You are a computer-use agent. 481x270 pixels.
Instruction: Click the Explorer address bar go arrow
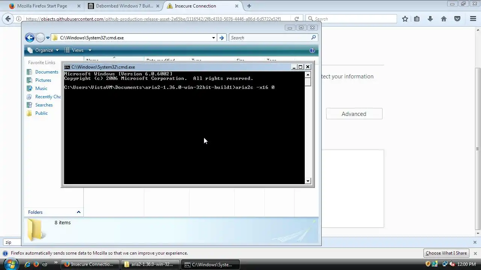click(x=222, y=37)
